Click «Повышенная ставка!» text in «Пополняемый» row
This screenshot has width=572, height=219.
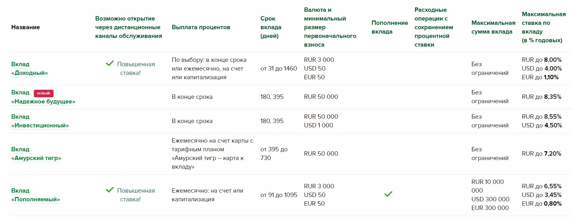(136, 195)
